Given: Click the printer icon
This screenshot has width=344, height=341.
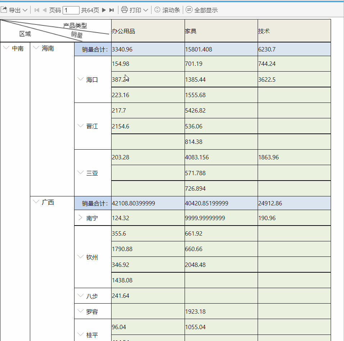Looking at the screenshot, I should [x=125, y=10].
